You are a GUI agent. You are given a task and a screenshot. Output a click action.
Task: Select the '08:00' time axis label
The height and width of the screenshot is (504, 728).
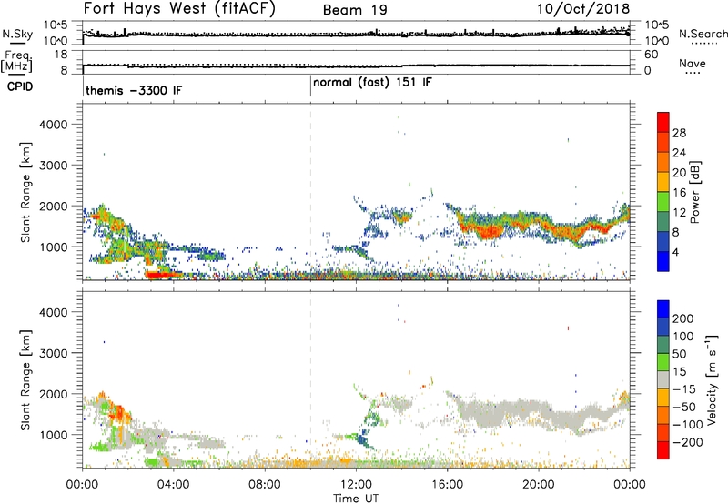click(265, 485)
